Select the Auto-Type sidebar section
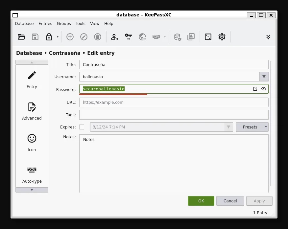The width and height of the screenshot is (288, 229). click(32, 174)
